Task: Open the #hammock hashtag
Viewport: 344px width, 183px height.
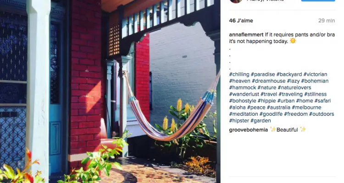Action: [x=243, y=87]
